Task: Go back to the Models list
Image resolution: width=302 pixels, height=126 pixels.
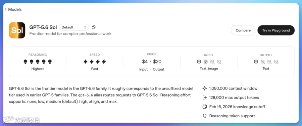Action: pos(13,9)
